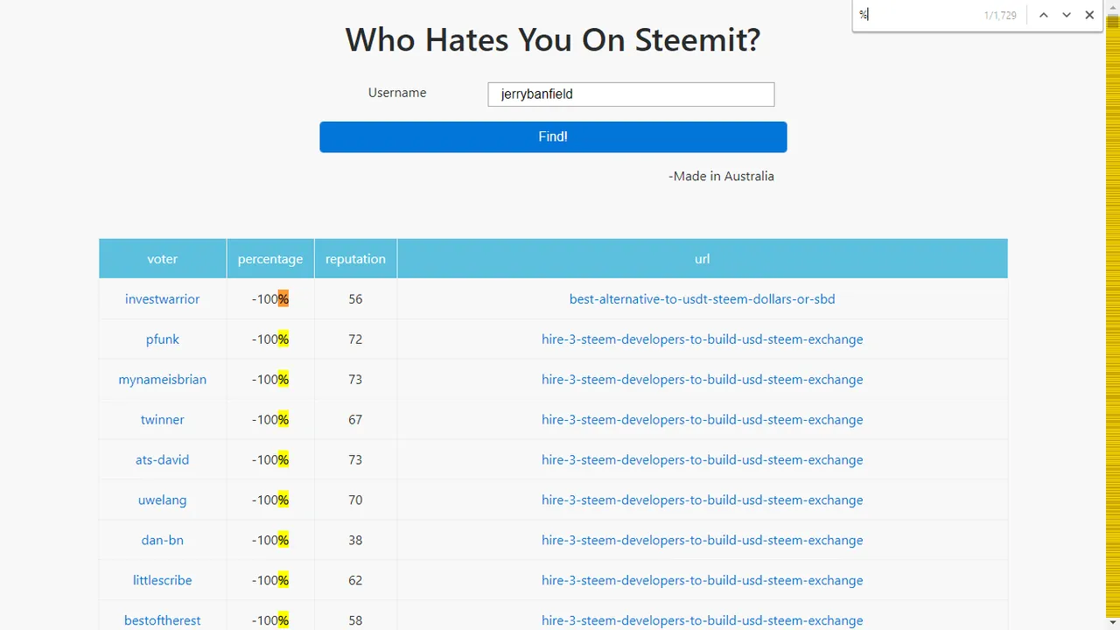Go to previous find result arrow
The height and width of the screenshot is (630, 1120).
pos(1043,15)
